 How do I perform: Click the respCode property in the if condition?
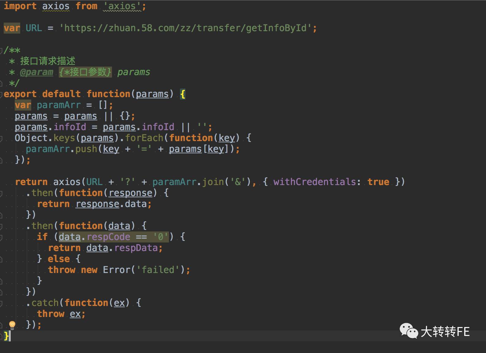coord(108,237)
